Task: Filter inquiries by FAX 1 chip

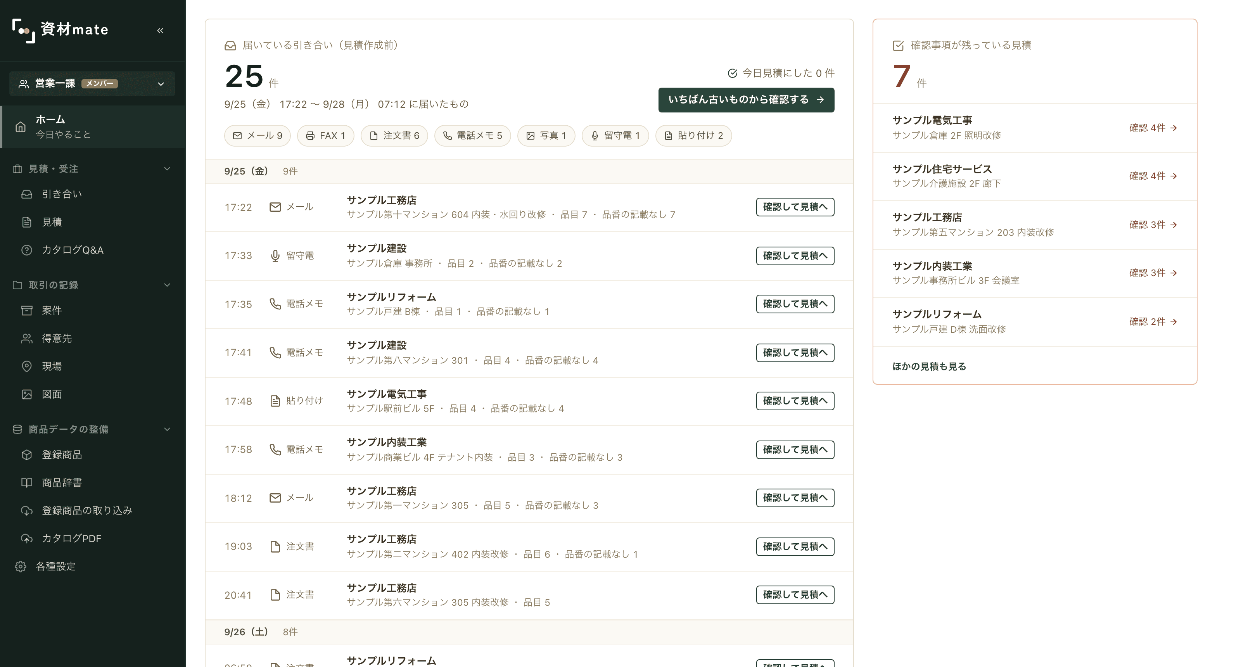Action: [326, 136]
